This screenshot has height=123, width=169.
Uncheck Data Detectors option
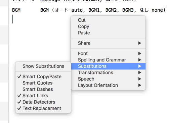[43, 102]
